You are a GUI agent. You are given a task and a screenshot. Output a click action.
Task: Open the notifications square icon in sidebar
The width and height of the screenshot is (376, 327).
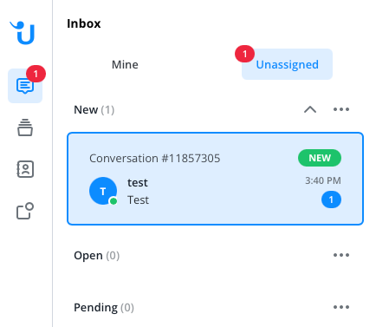tap(25, 211)
